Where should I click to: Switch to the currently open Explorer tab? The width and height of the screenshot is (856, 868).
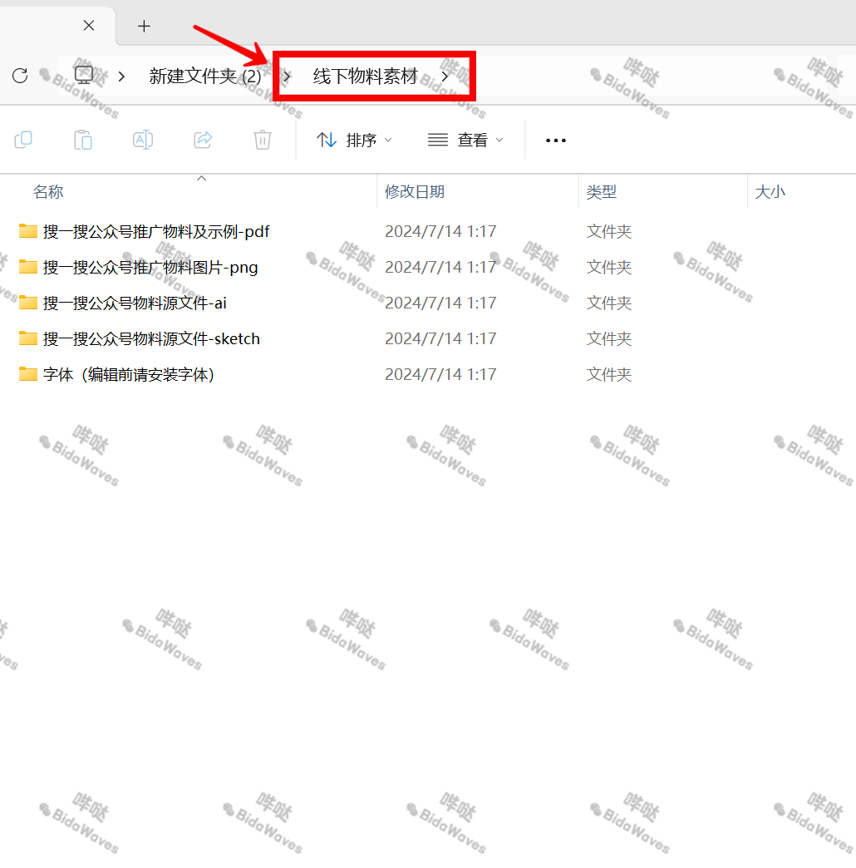click(46, 26)
